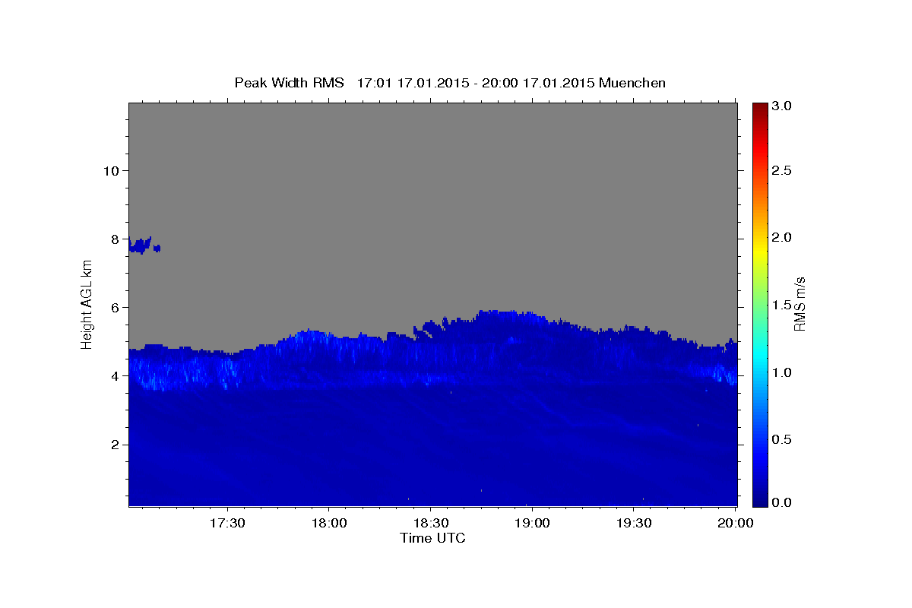Click the 19:00 time tick label
912x608 pixels.
[x=532, y=524]
